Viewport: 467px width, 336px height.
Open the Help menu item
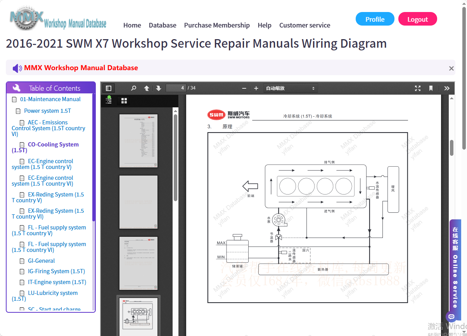point(265,25)
